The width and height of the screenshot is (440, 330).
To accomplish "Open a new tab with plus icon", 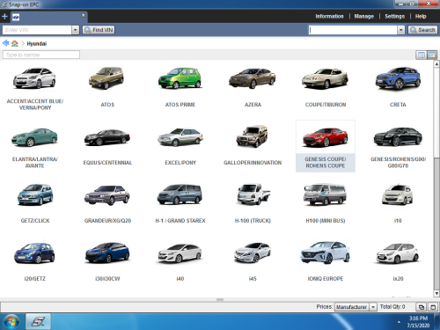I will (x=4, y=17).
